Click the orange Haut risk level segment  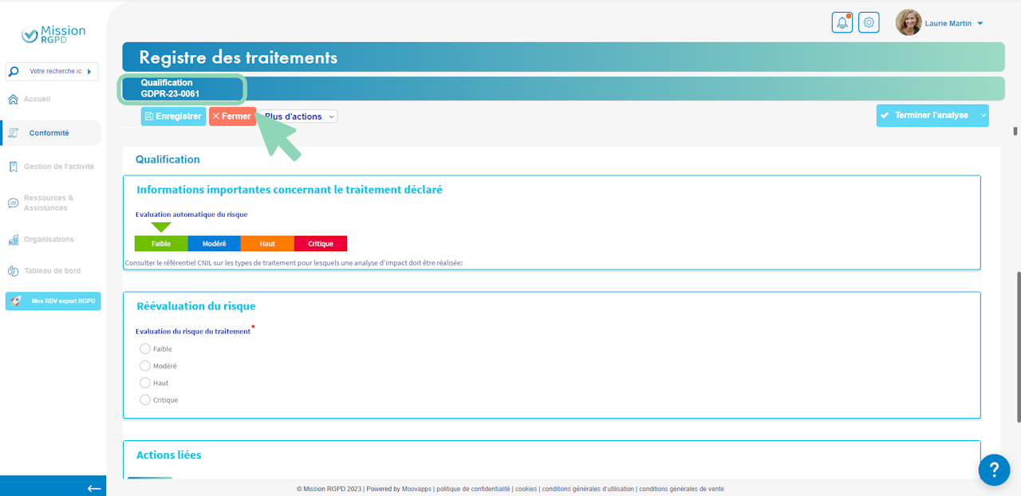point(267,243)
